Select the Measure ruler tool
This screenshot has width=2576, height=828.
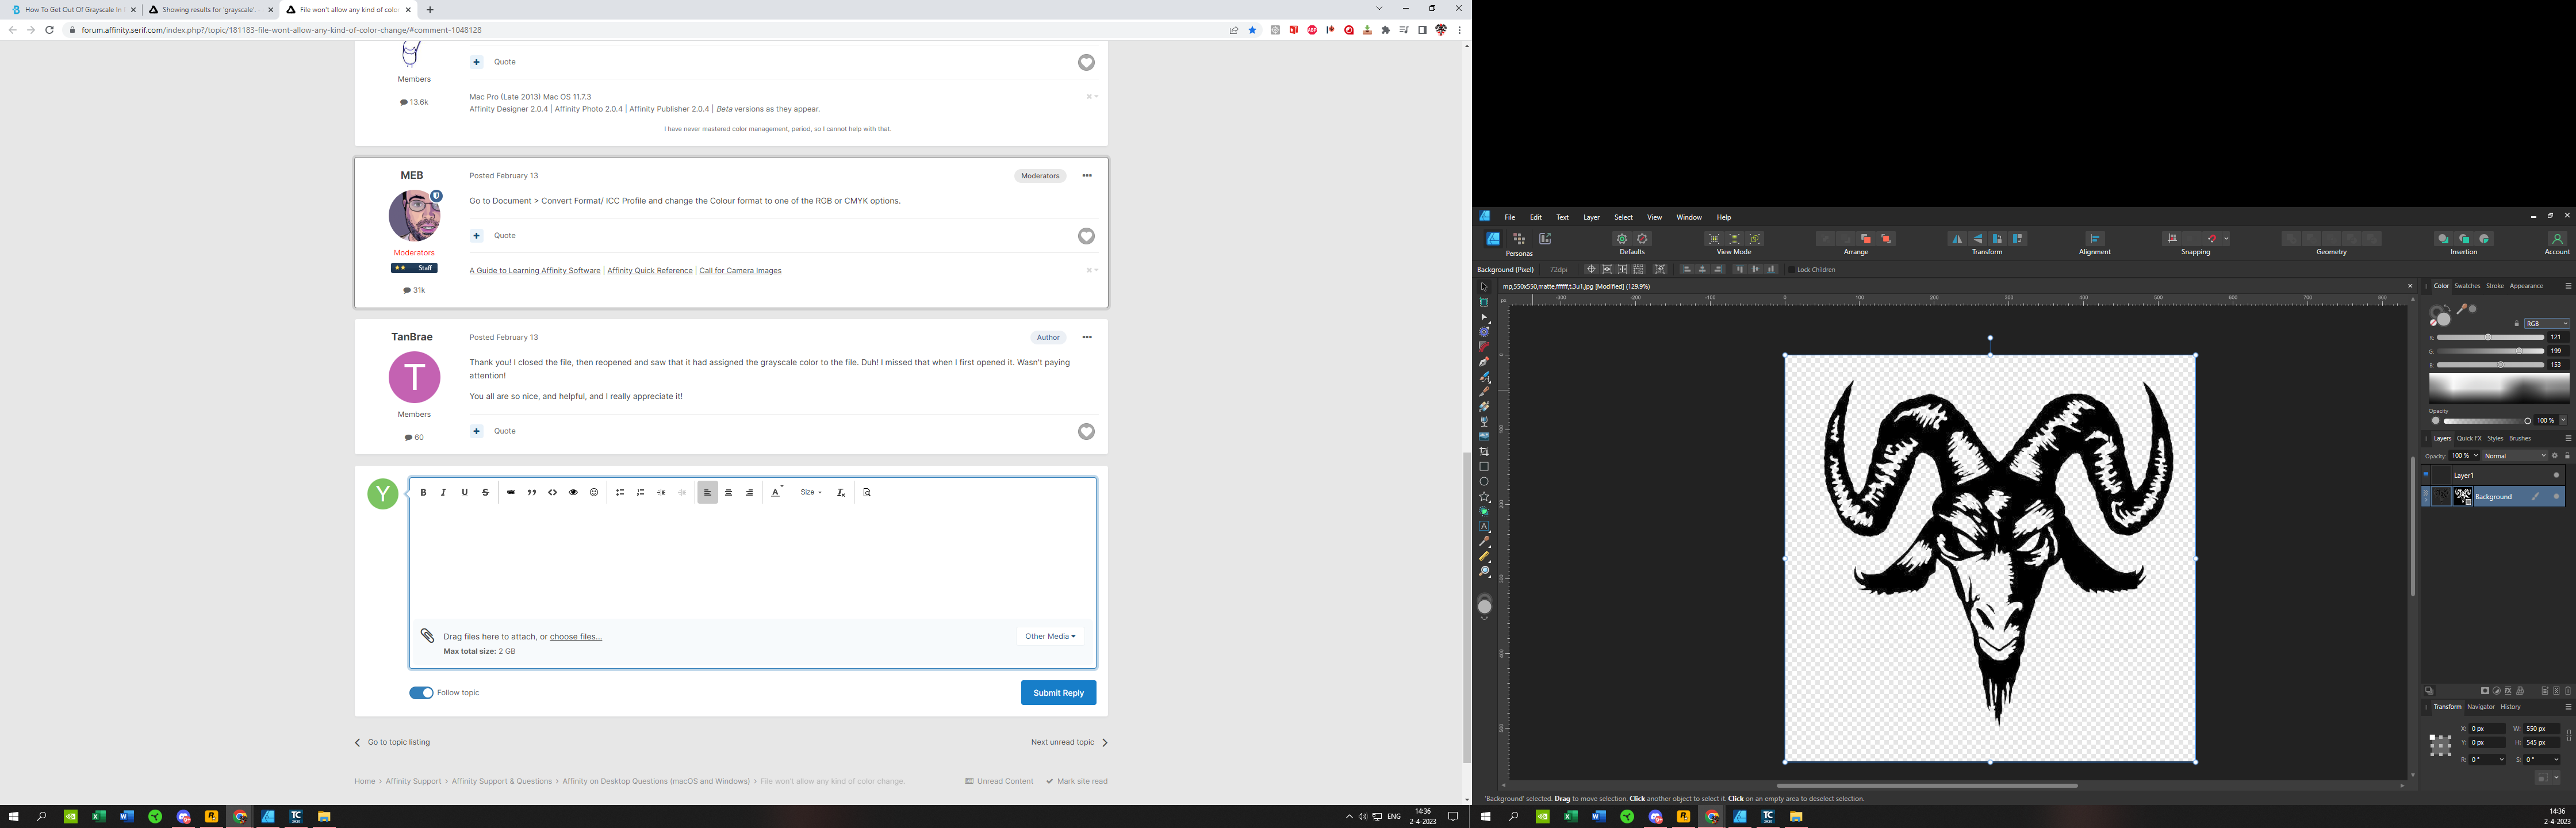coord(1484,557)
